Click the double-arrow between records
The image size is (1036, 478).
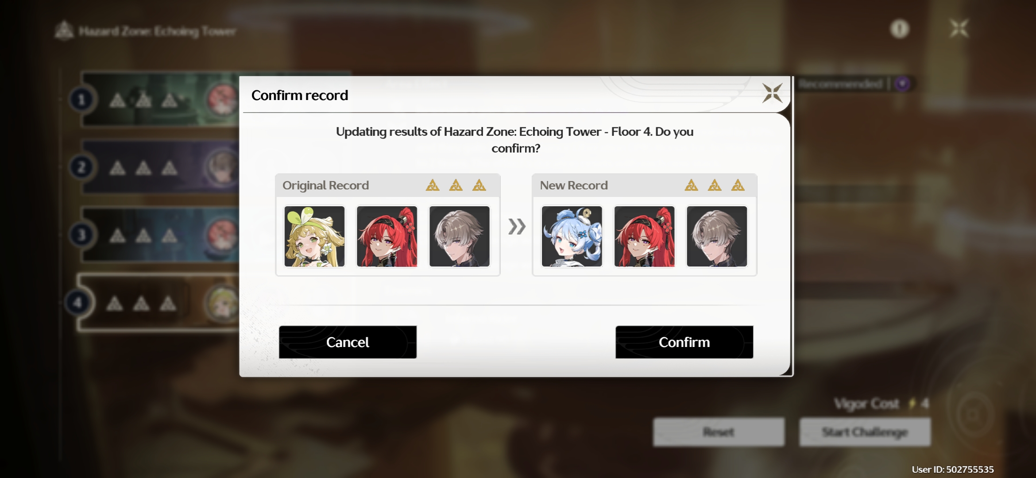click(517, 227)
